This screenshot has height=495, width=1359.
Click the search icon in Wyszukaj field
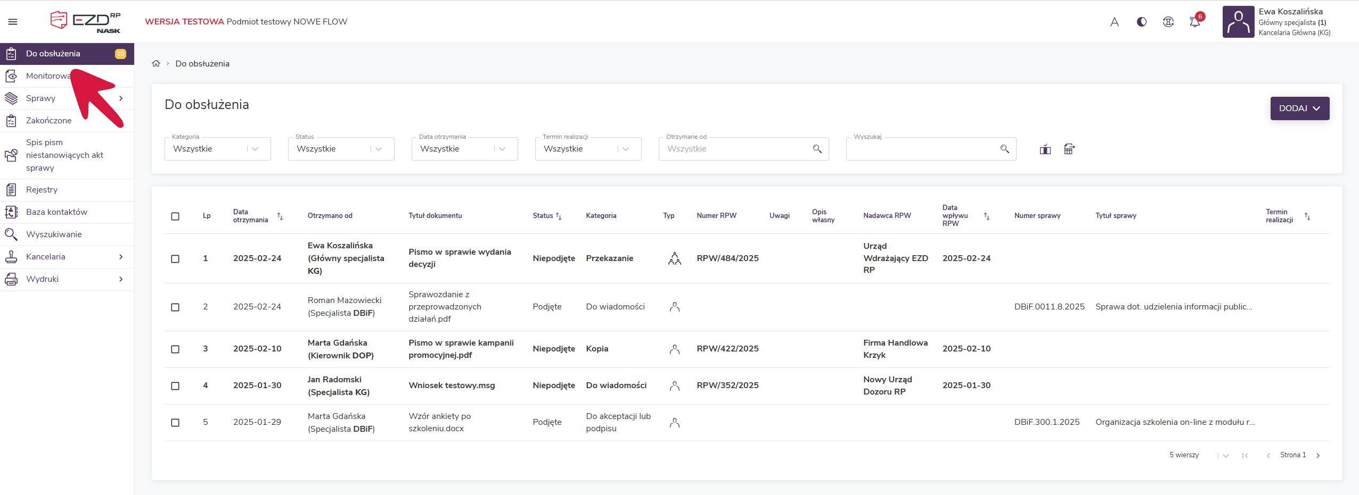point(1004,149)
